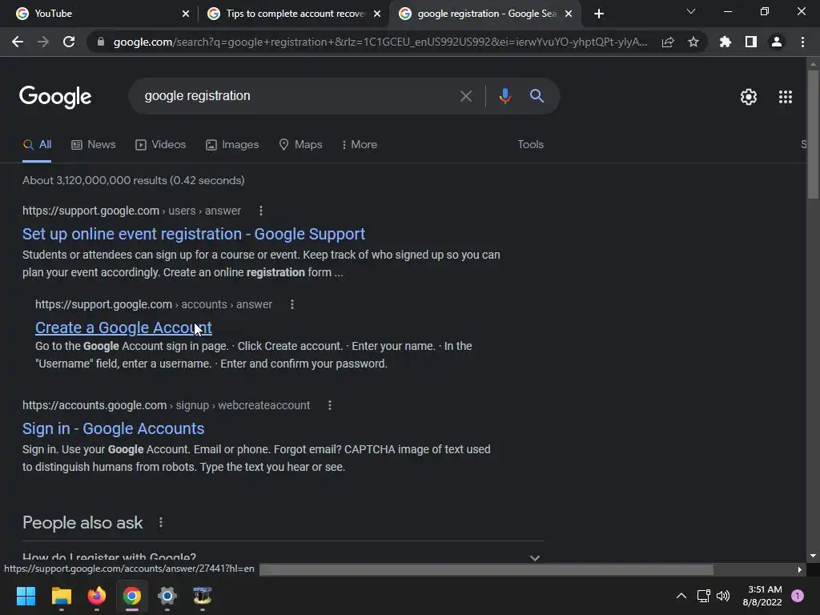The image size is (820, 615).
Task: Click the browser forward arrow
Action: coord(43,42)
